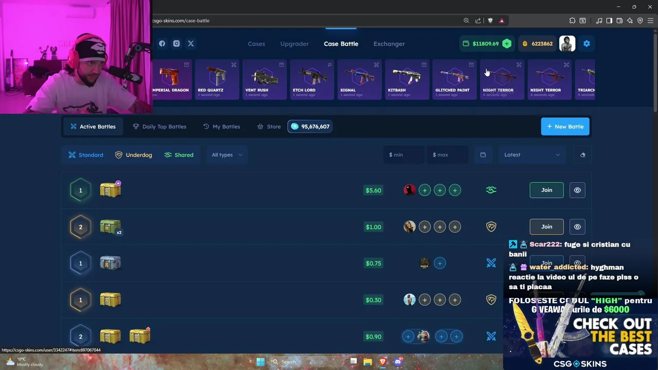Open the Store tab
658x370 pixels.
tap(269, 126)
